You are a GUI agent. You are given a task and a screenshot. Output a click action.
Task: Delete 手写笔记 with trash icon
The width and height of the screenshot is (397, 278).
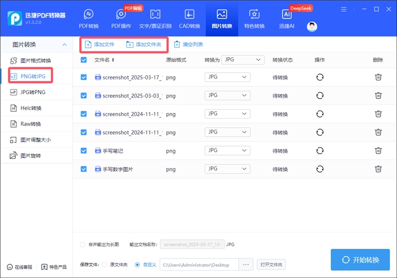(378, 150)
